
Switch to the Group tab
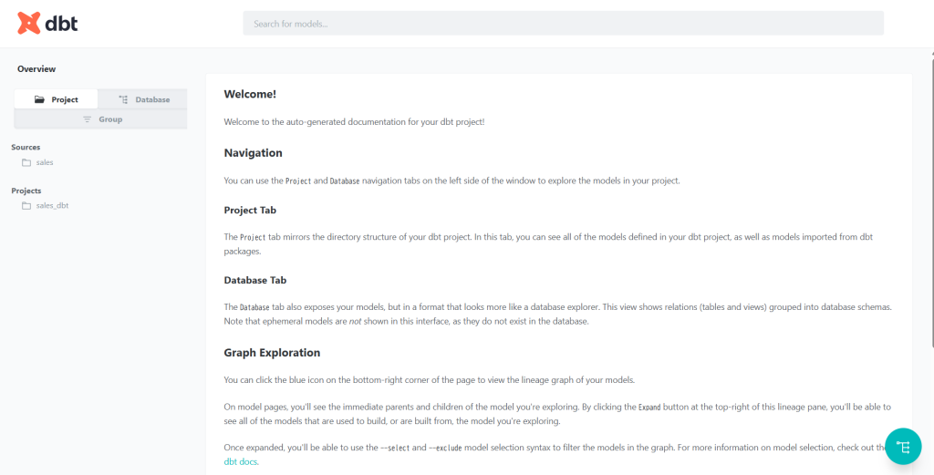[100, 119]
